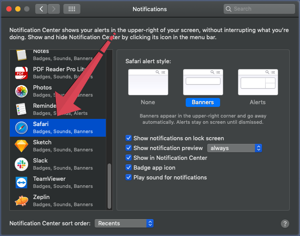Expand Notification Center sort order dropdown

coord(124,224)
